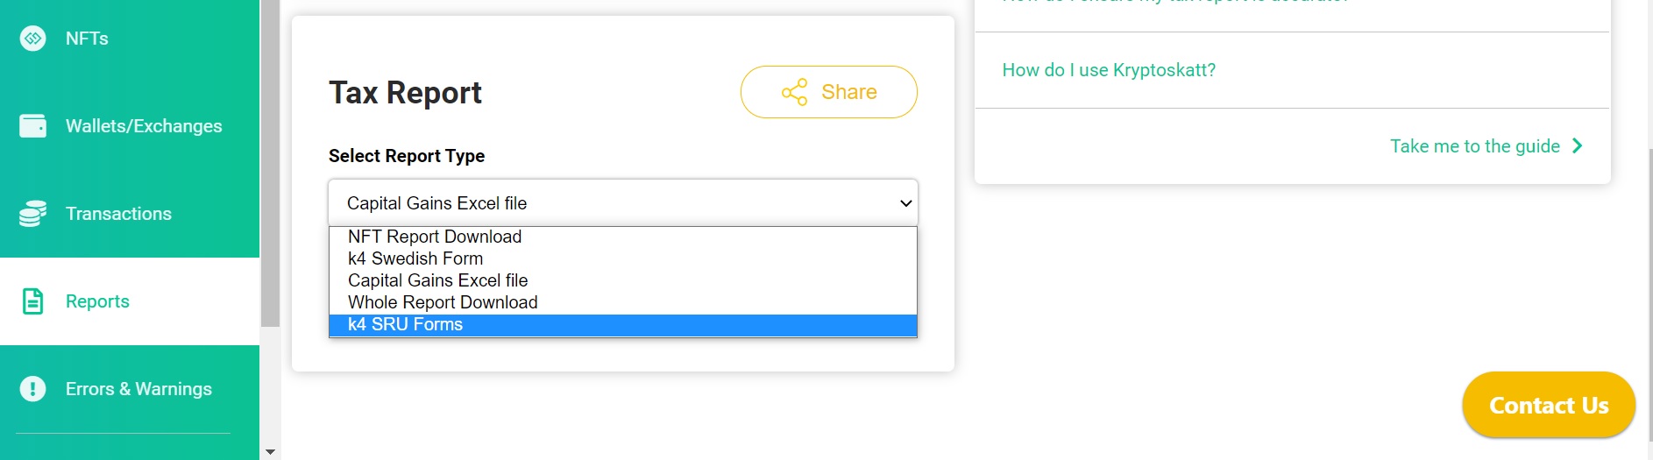Click the sidebar scroll down arrow

pyautogui.click(x=270, y=452)
